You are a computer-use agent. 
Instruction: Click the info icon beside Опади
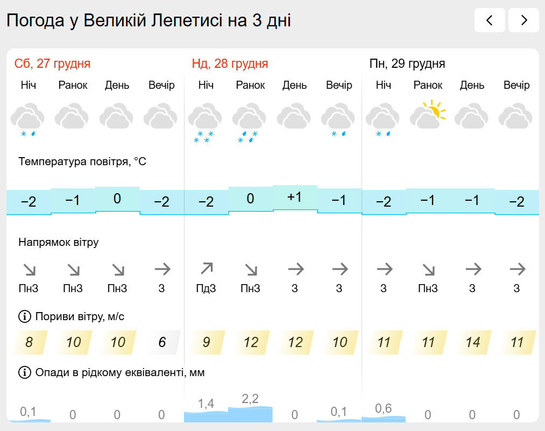(24, 372)
